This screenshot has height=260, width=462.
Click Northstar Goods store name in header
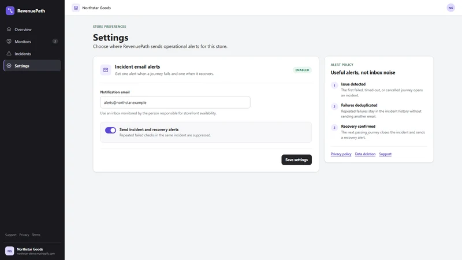tap(96, 8)
